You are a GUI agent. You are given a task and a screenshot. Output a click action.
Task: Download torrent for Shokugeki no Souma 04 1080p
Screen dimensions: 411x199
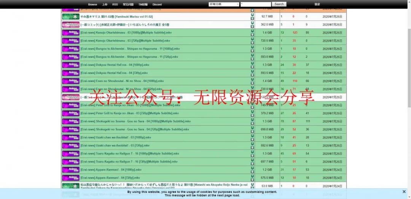[x=252, y=123]
